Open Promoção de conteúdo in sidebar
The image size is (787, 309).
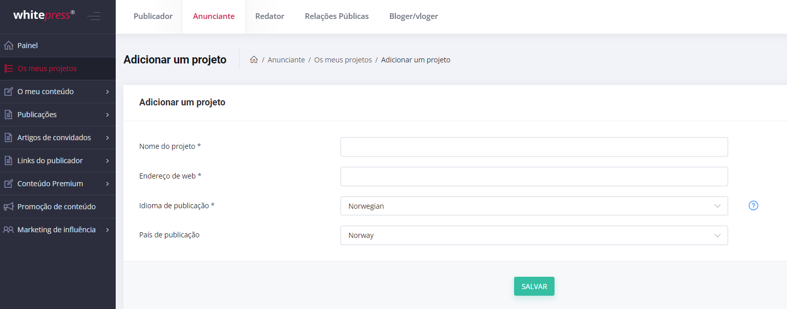[x=58, y=207]
